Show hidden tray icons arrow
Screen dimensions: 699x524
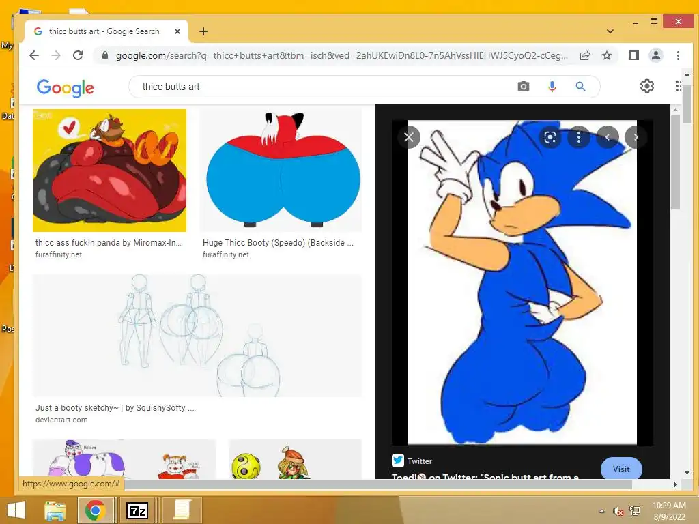pos(602,511)
